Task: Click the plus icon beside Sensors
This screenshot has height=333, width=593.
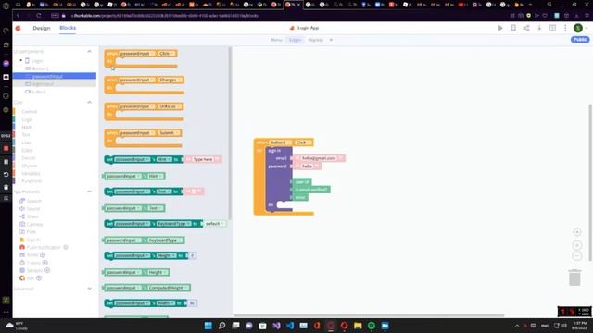Action: (x=47, y=270)
